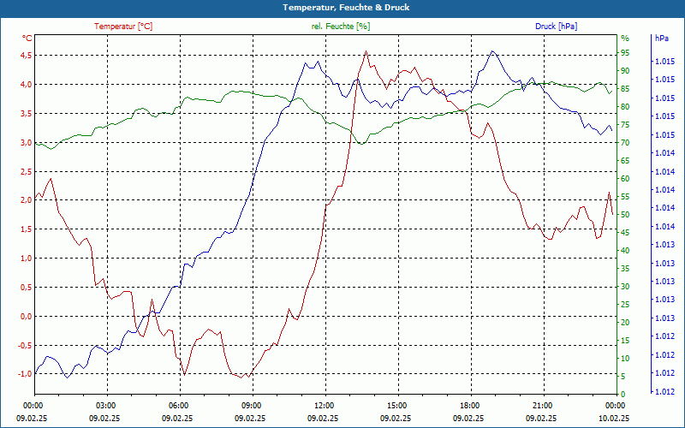
Task: Click the "90" humidity axis value
Action: pyautogui.click(x=625, y=71)
